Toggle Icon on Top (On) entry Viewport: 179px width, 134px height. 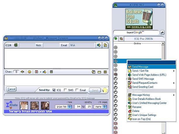(x=152, y=119)
